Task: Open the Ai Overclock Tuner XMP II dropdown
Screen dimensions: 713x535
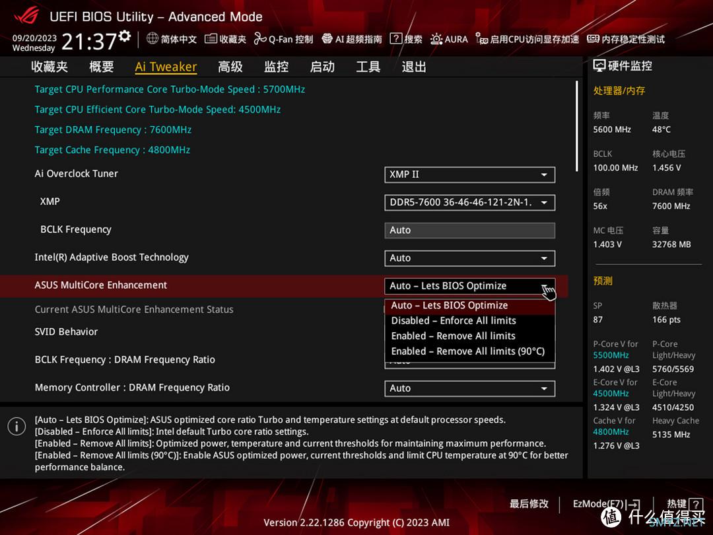Action: click(x=470, y=174)
